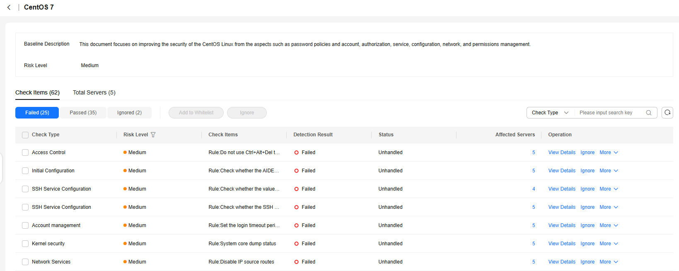Expand More for the Account management row
This screenshot has height=271, width=679.
point(609,225)
